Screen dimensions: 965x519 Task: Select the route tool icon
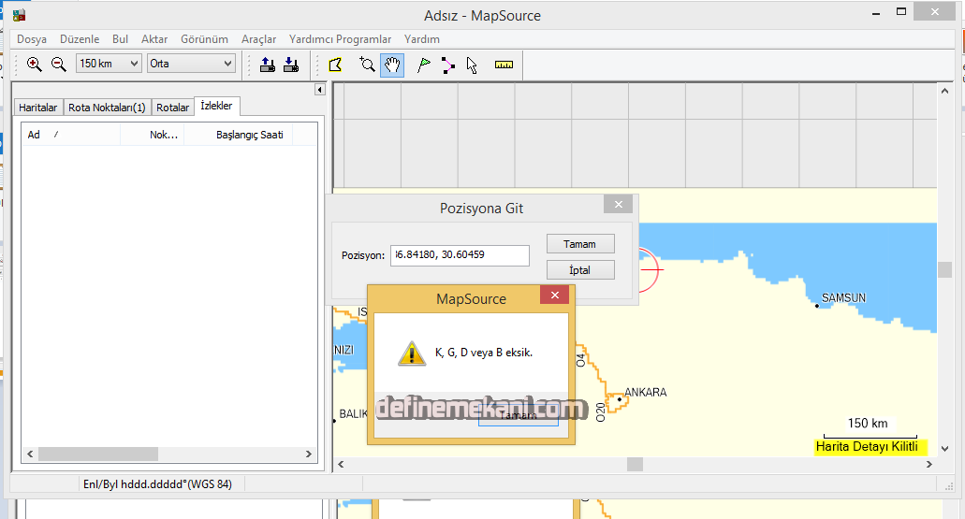pyautogui.click(x=447, y=65)
